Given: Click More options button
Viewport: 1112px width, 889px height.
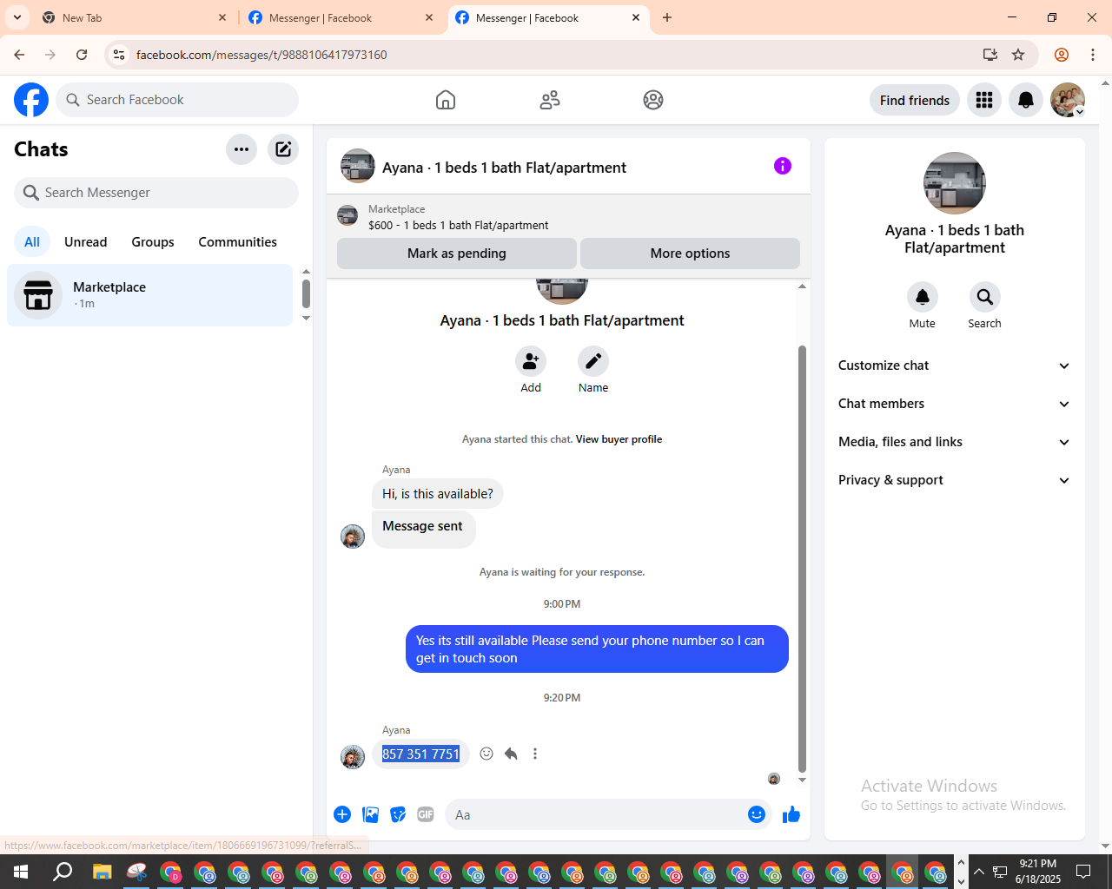Looking at the screenshot, I should point(690,254).
